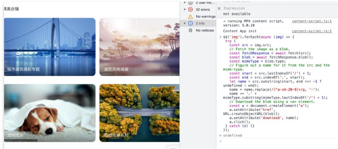Viewport: 338px width, 149px height.
Task: Remove the live Expression with the X
Action: point(219,8)
